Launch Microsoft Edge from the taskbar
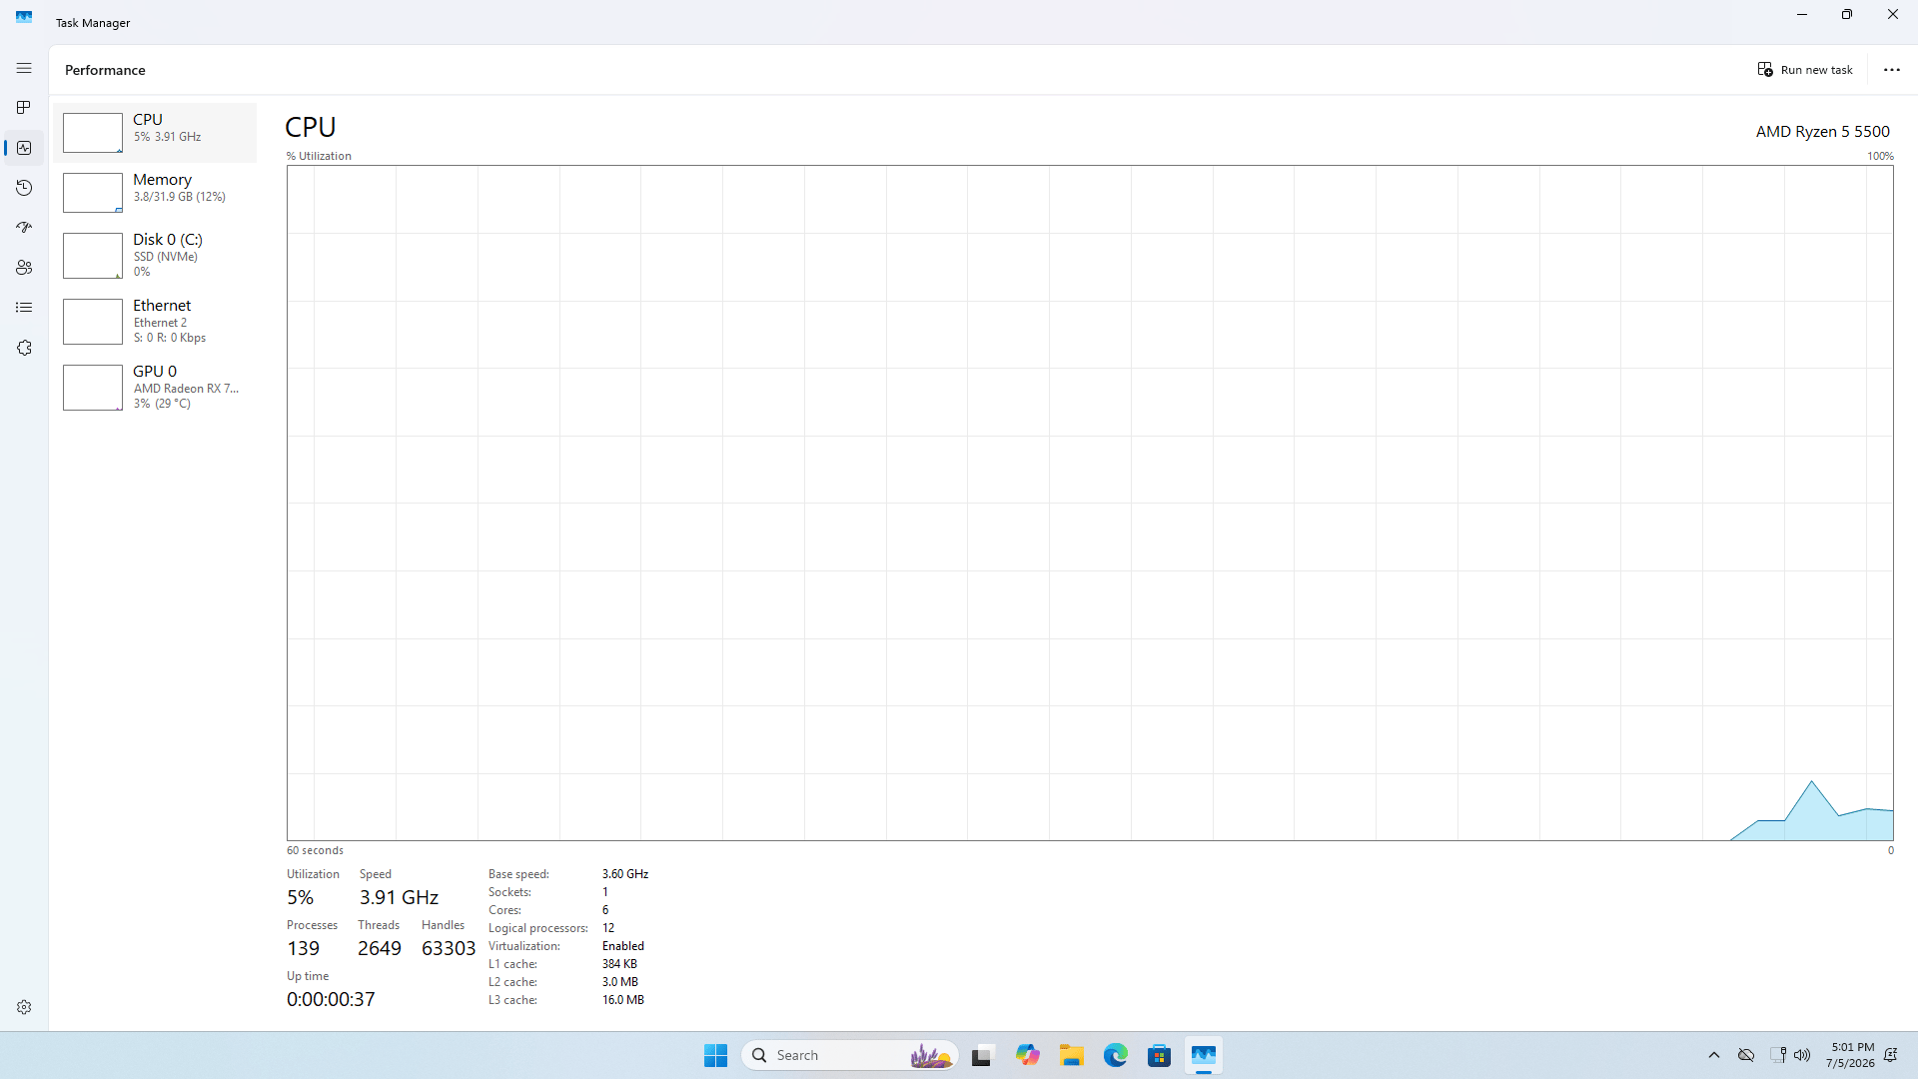 pos(1116,1055)
